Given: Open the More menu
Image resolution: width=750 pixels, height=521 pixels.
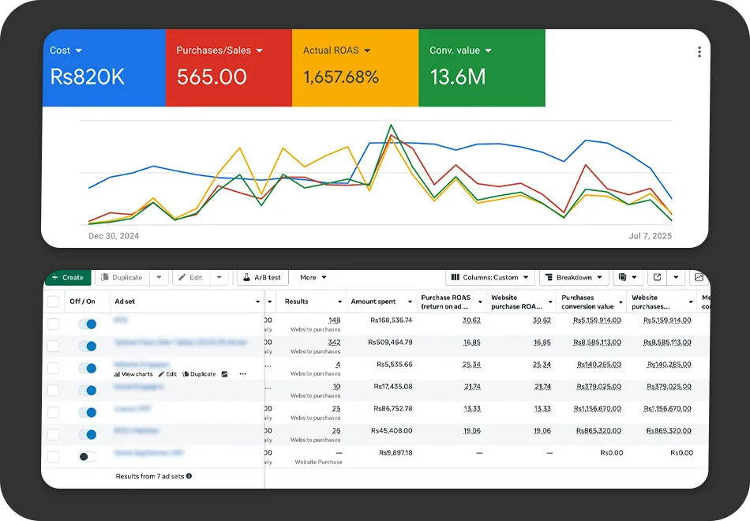Looking at the screenshot, I should 313,278.
